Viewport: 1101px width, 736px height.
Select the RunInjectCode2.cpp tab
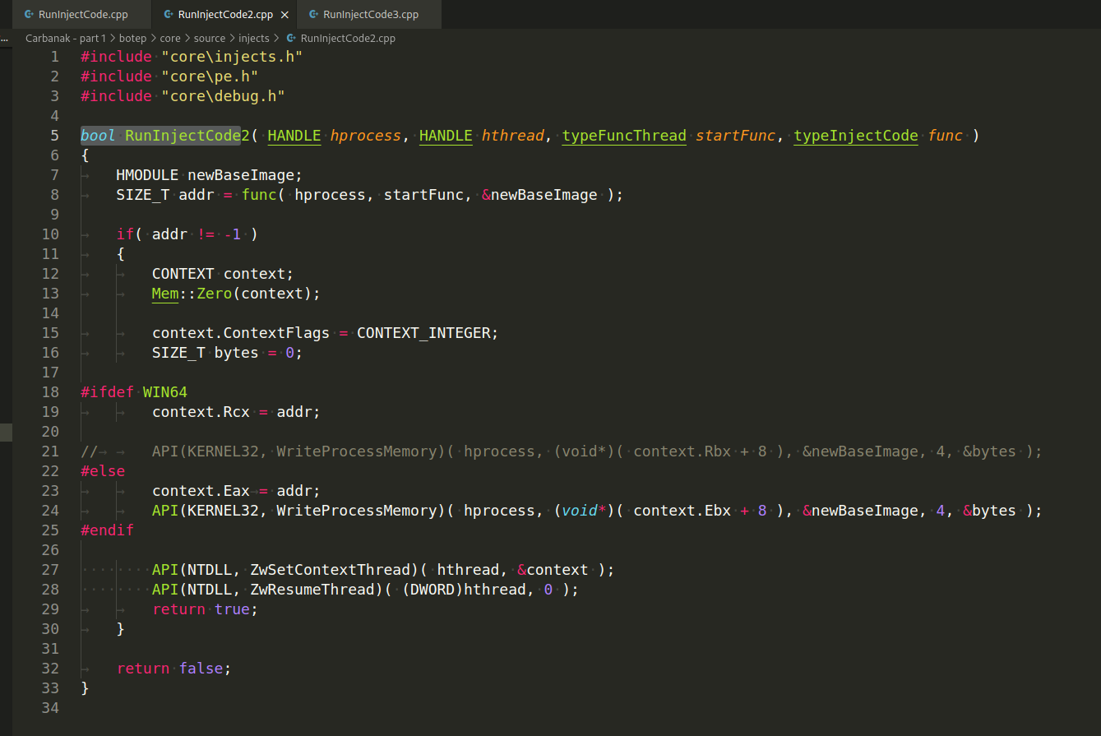pos(226,15)
